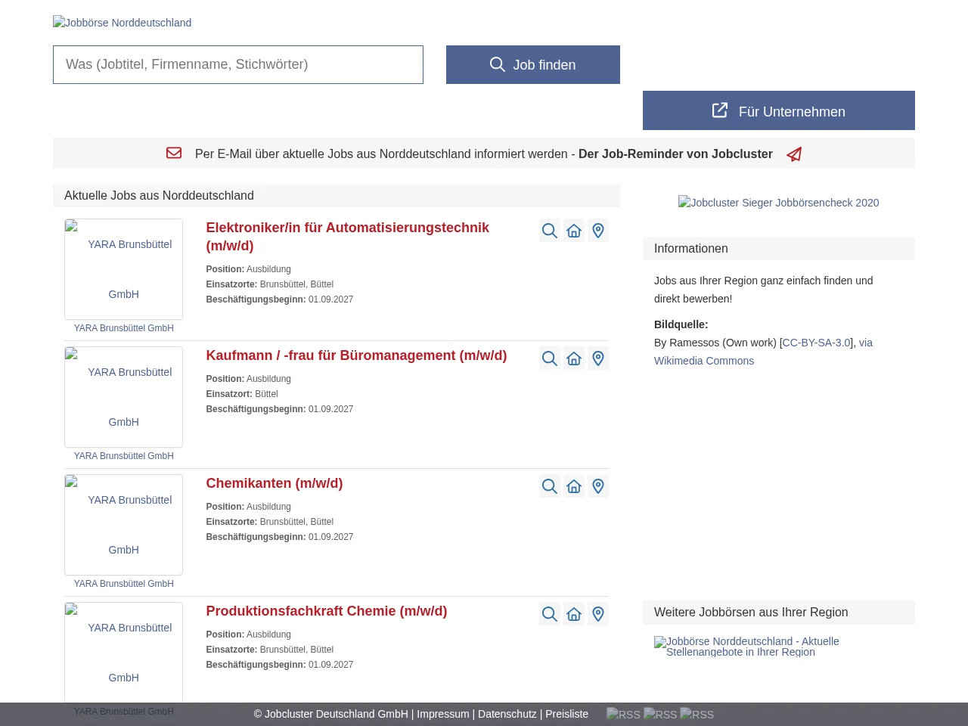Open magnifier icon for Kaufmann Büromanagement job
Screen dimensions: 968x726
550,358
